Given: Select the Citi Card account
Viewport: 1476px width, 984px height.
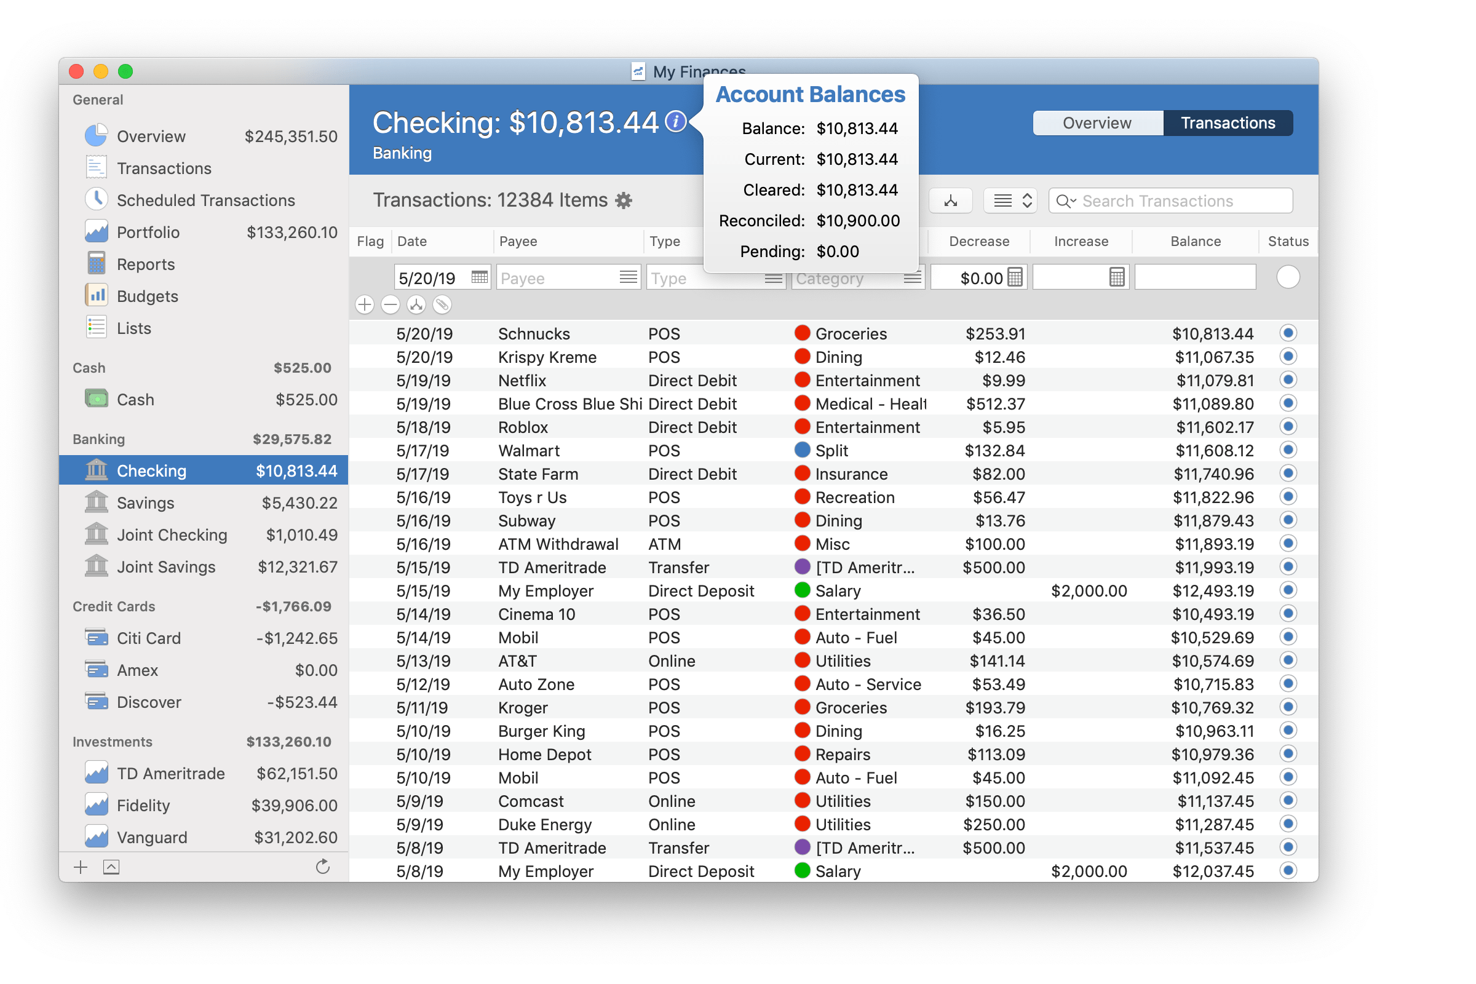Looking at the screenshot, I should (204, 638).
